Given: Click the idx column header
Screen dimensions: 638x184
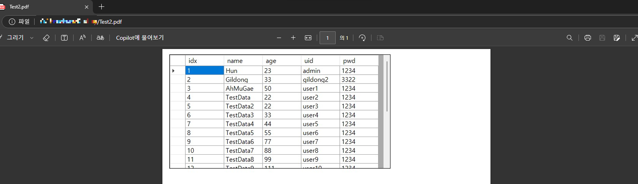Looking at the screenshot, I should [205, 61].
